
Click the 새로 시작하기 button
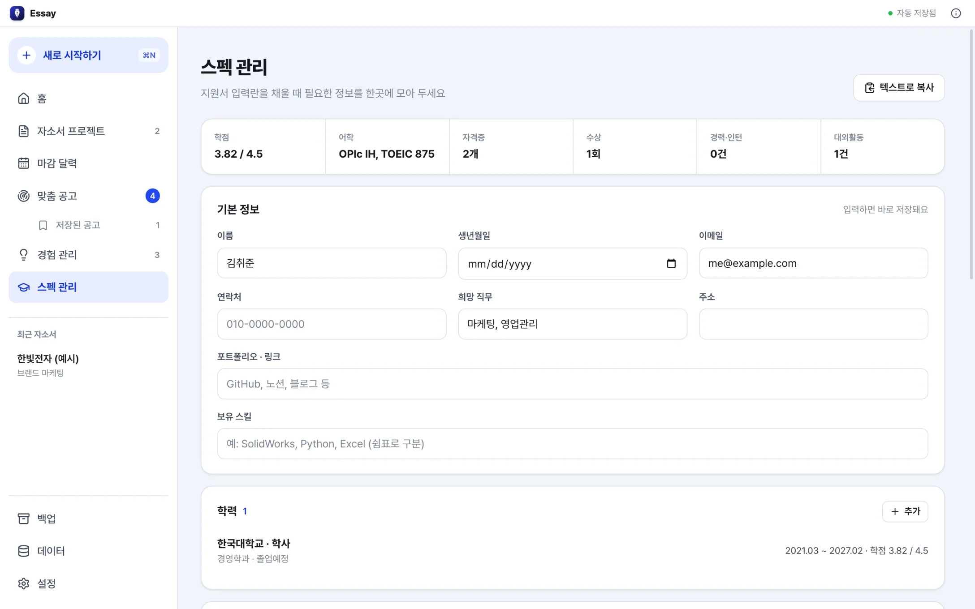[x=89, y=55]
